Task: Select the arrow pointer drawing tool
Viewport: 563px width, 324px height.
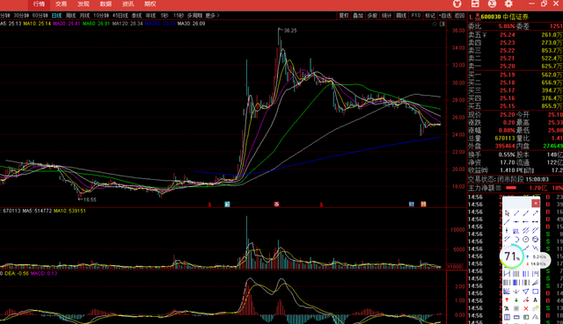Action: point(507,213)
